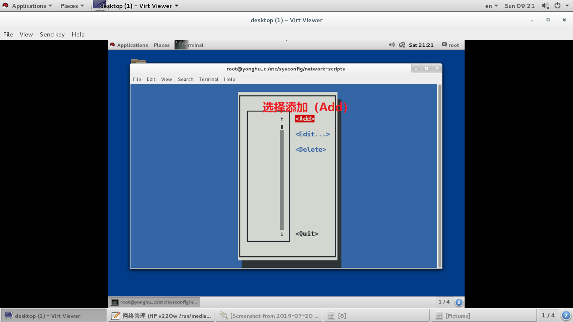Open host clock Sun 09:21
This screenshot has width=573, height=322.
click(x=520, y=6)
